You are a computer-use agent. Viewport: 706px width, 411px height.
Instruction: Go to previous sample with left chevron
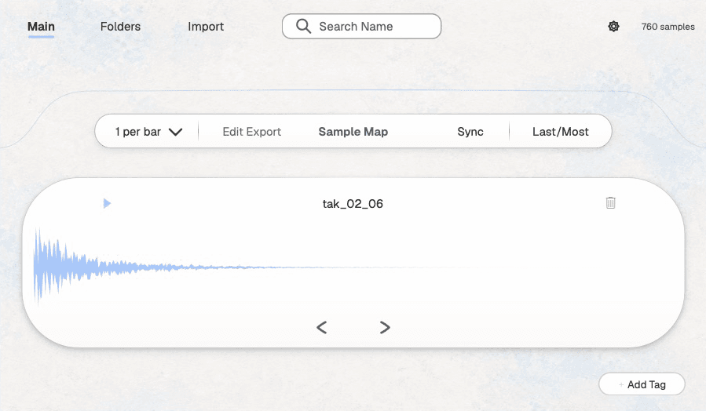click(321, 327)
